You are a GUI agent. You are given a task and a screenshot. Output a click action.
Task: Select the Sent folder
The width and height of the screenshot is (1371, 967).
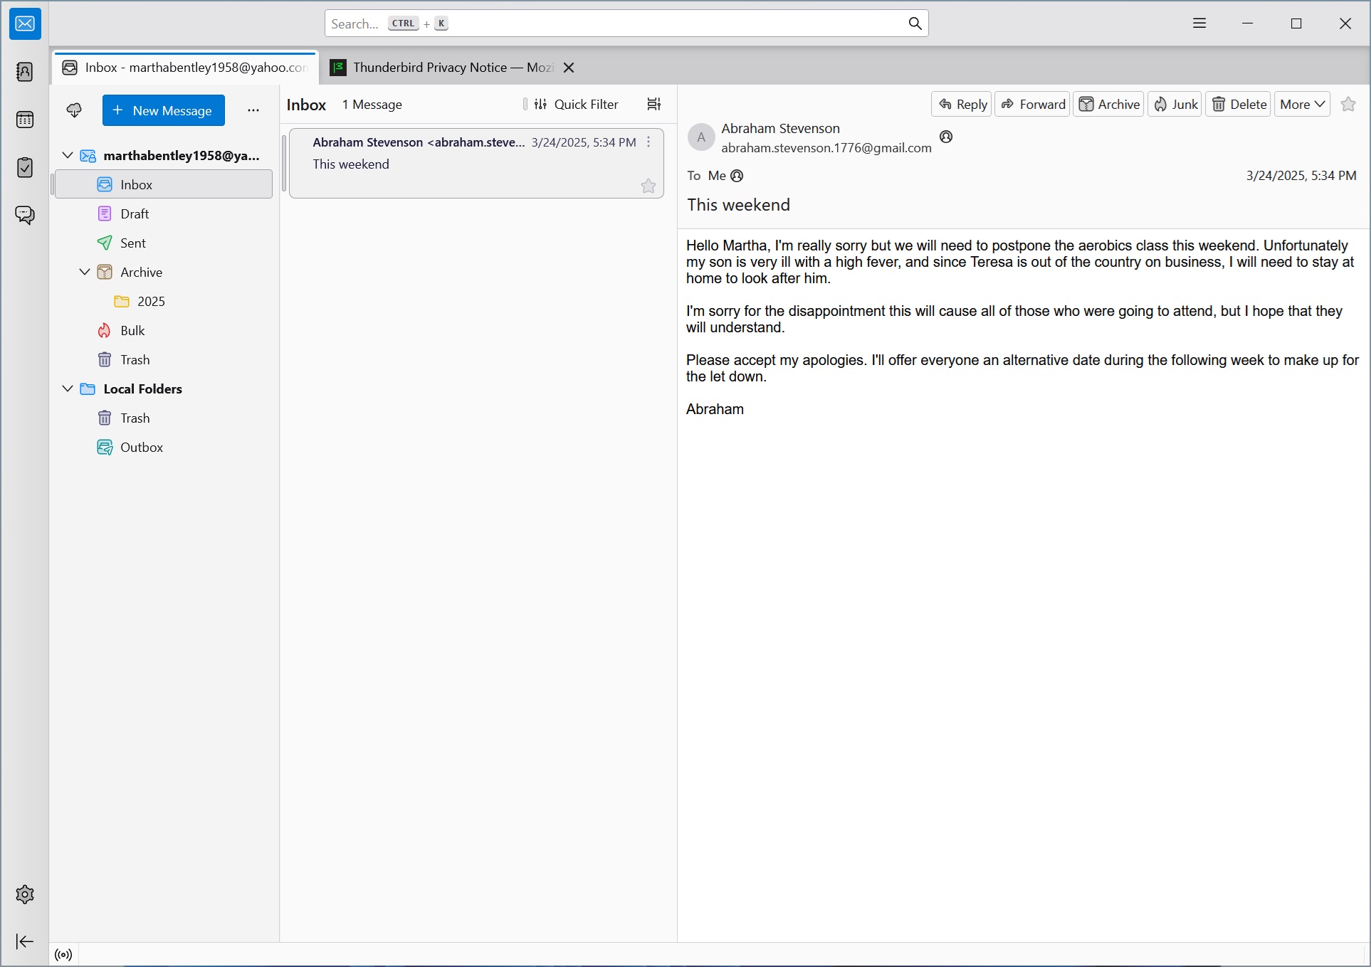pyautogui.click(x=133, y=243)
